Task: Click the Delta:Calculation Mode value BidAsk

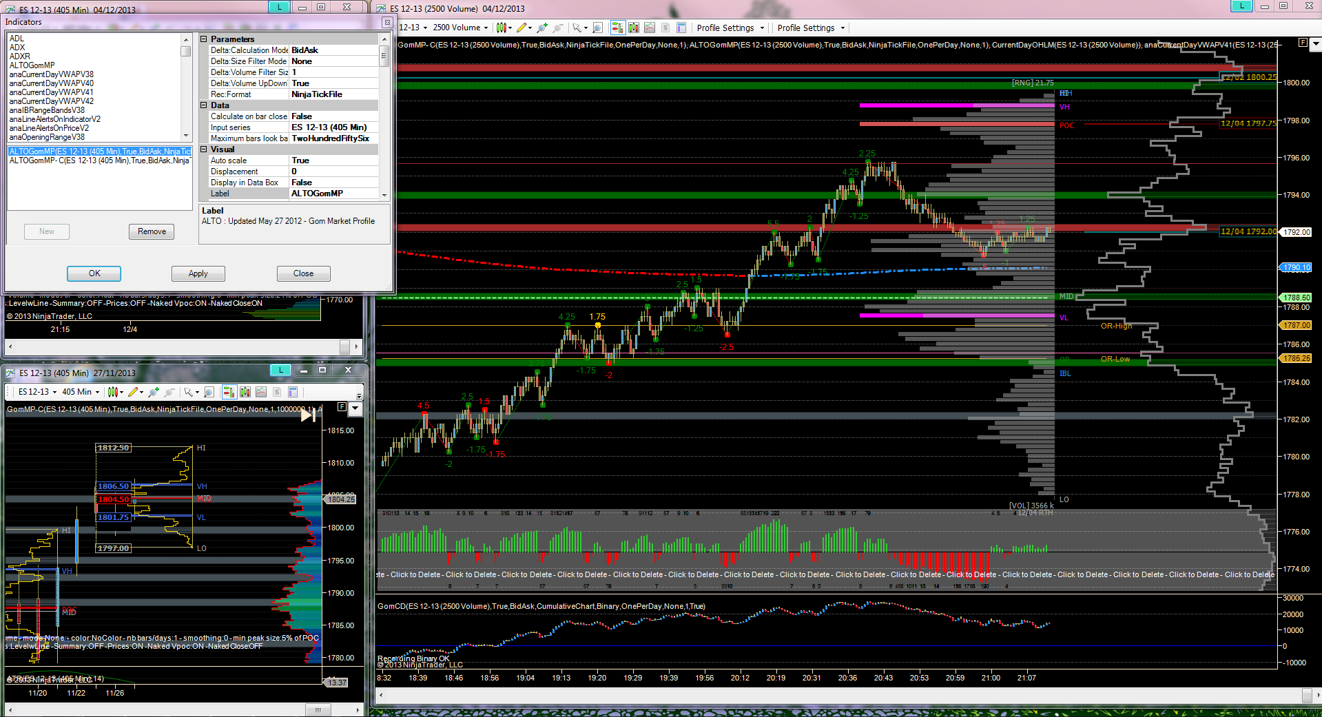Action: click(x=334, y=50)
